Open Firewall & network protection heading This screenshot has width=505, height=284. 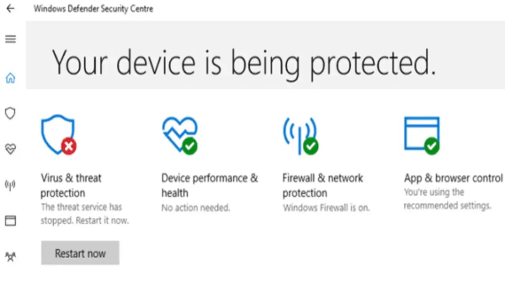pyautogui.click(x=323, y=185)
